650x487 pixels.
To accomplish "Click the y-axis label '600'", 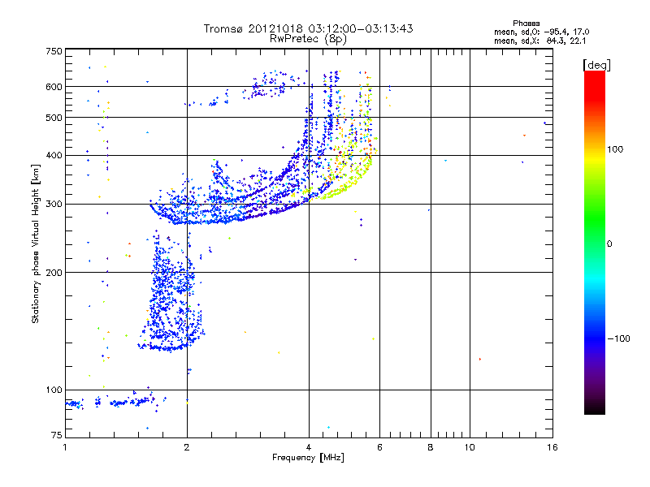I will [x=54, y=87].
